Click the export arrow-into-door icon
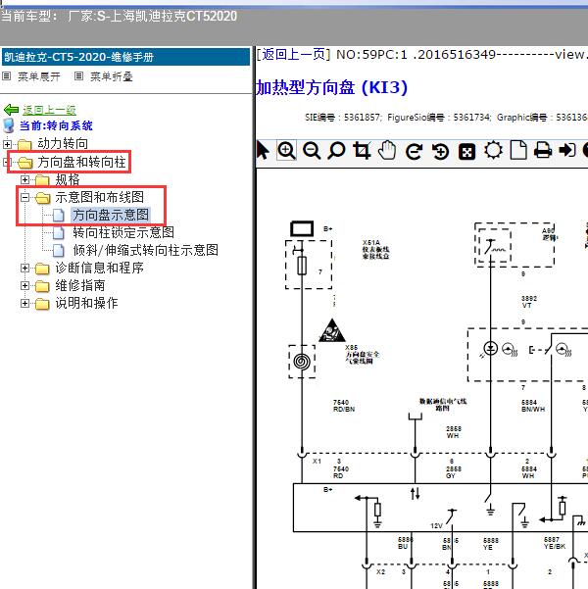Viewport: 588px width, 589px height. [x=567, y=150]
